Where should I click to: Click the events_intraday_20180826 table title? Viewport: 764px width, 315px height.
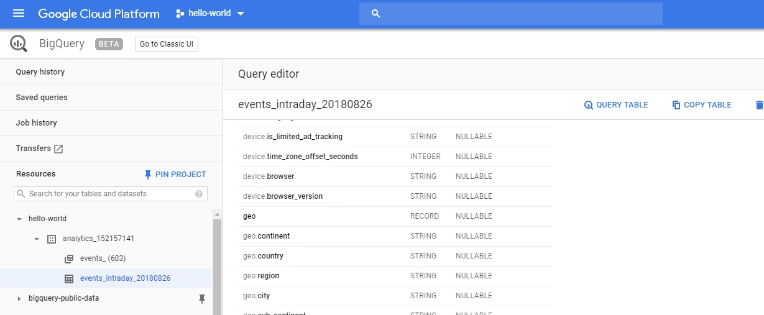pyautogui.click(x=305, y=104)
